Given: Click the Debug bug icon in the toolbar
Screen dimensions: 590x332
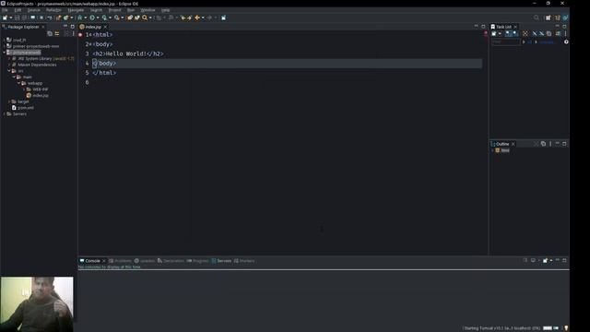Looking at the screenshot, I should click(x=80, y=18).
